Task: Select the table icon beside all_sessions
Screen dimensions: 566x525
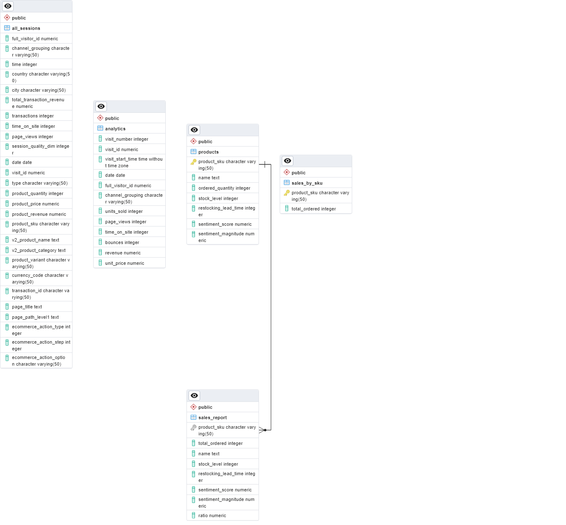Action: click(7, 28)
